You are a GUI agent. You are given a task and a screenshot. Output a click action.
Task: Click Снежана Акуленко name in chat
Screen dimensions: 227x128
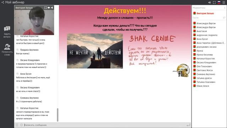point(29,98)
